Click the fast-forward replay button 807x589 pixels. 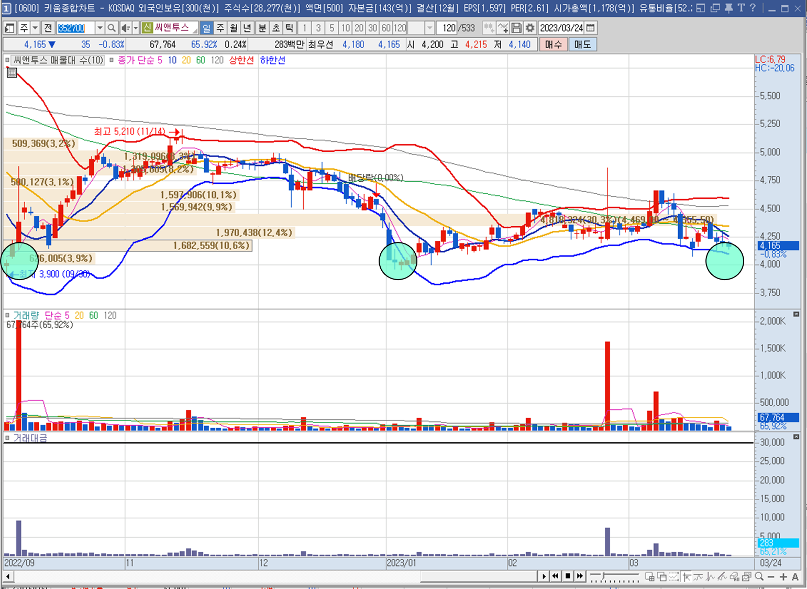tap(580, 576)
